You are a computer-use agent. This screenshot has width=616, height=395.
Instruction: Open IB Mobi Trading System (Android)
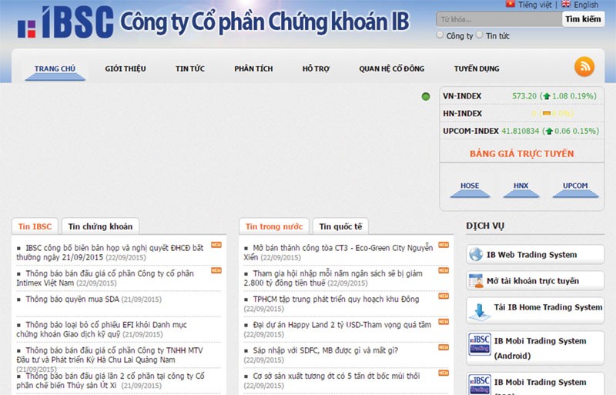click(535, 348)
